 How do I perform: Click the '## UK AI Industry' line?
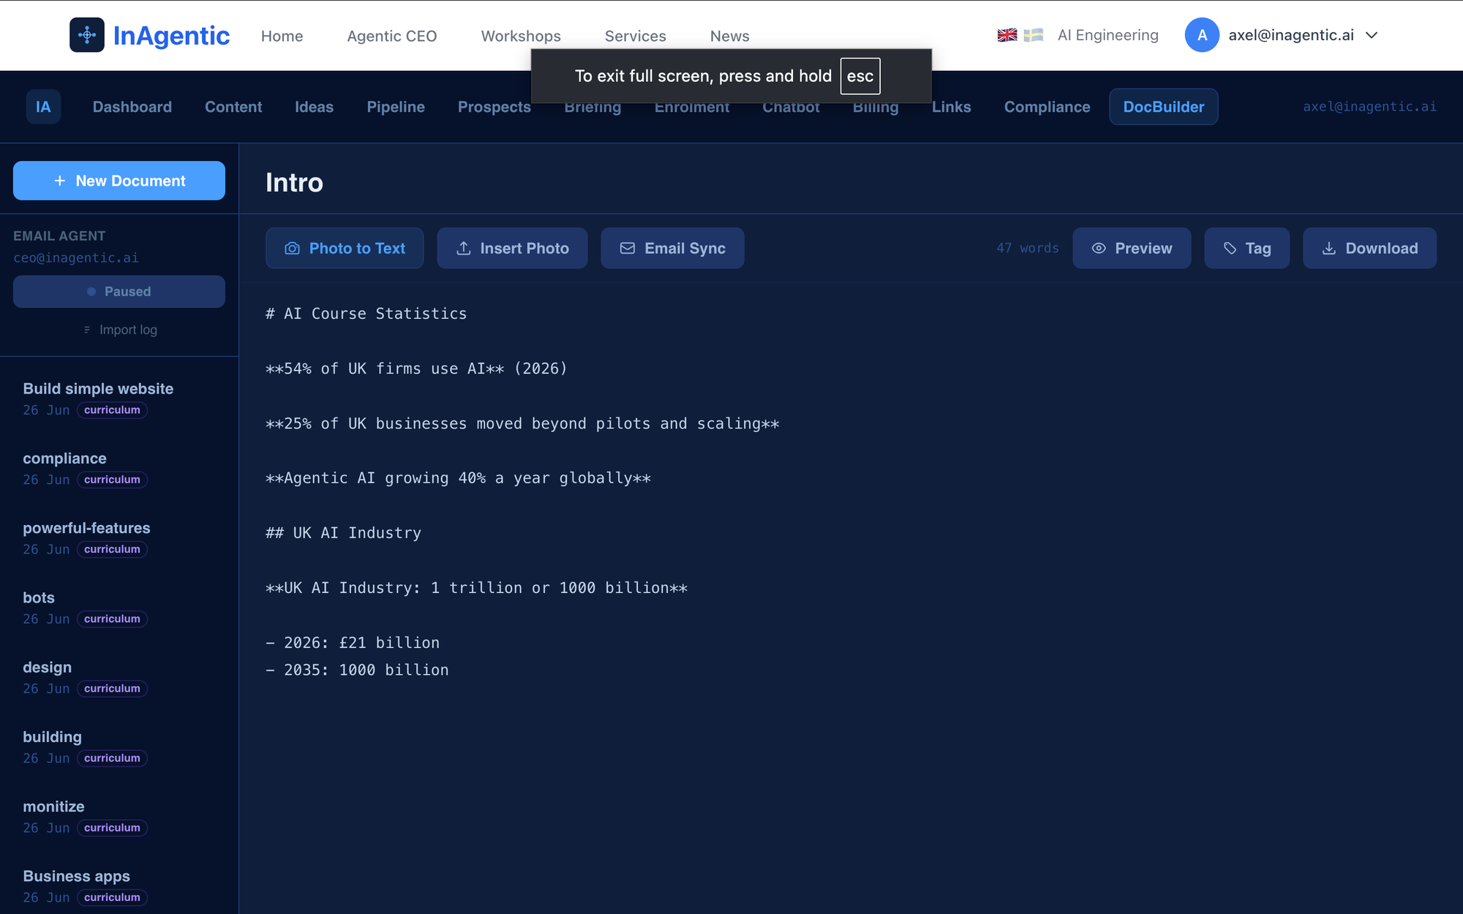click(343, 533)
